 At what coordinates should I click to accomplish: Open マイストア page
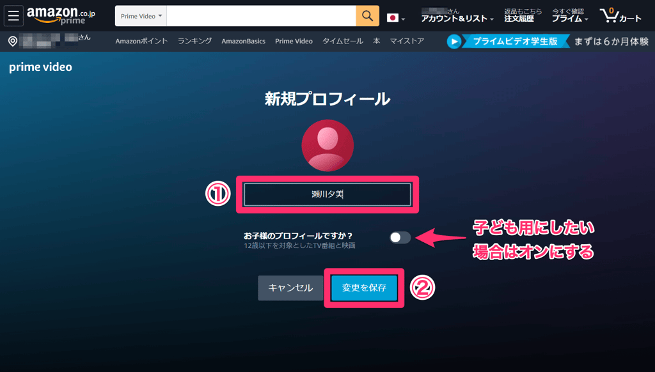point(407,41)
